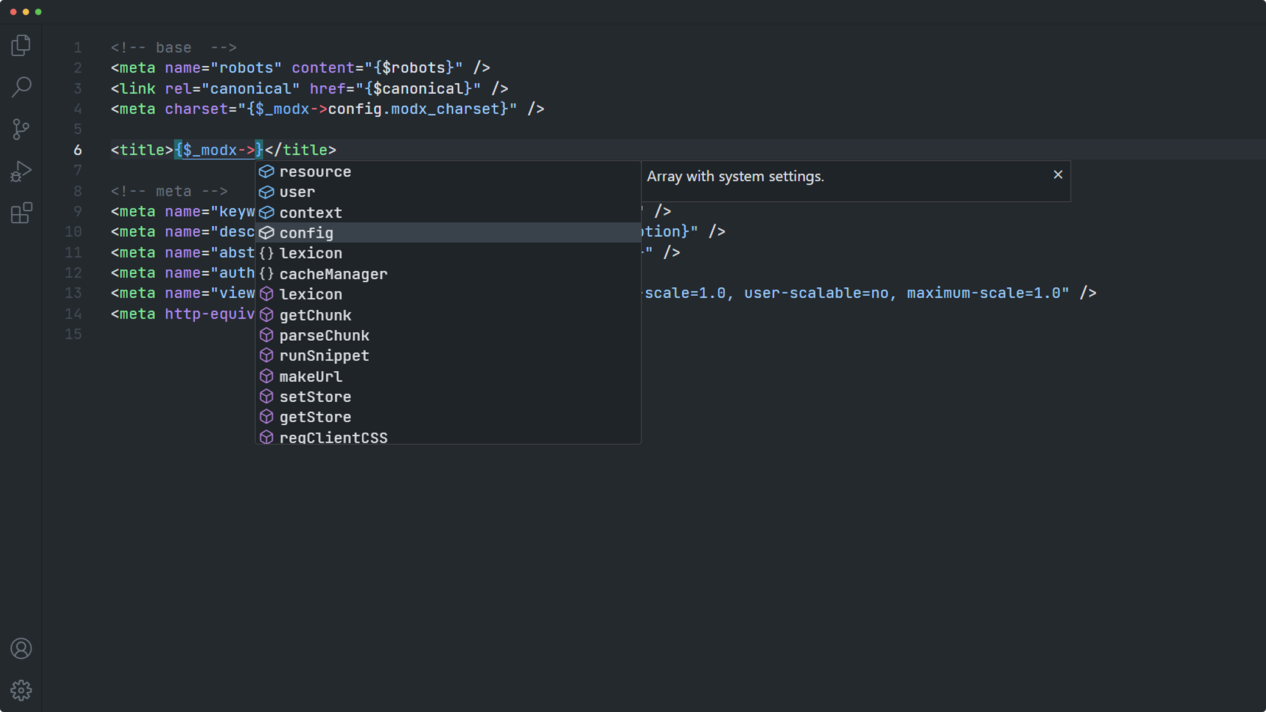Click the cube icon beside parseChunk

[x=267, y=335]
